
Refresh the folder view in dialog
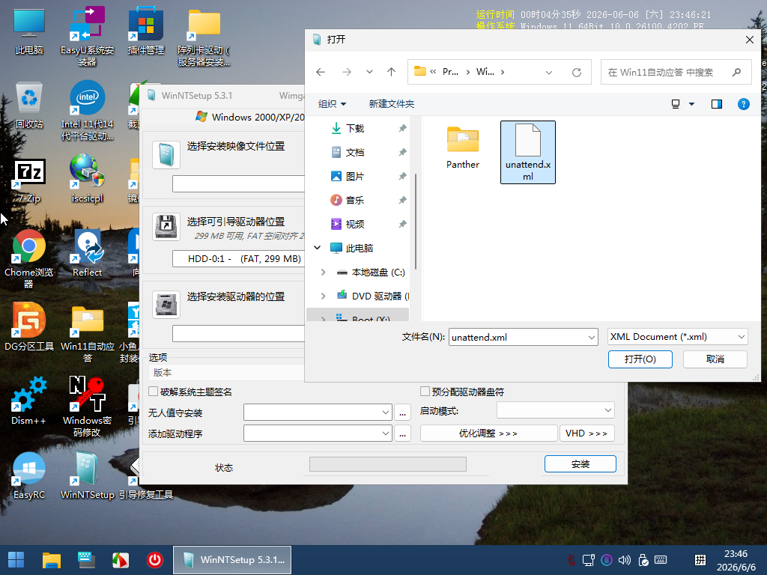click(x=577, y=73)
